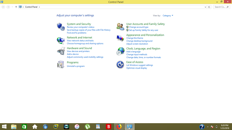The image size is (232, 130).
Task: Expand the address bar history dropdown
Action: tap(206, 7)
